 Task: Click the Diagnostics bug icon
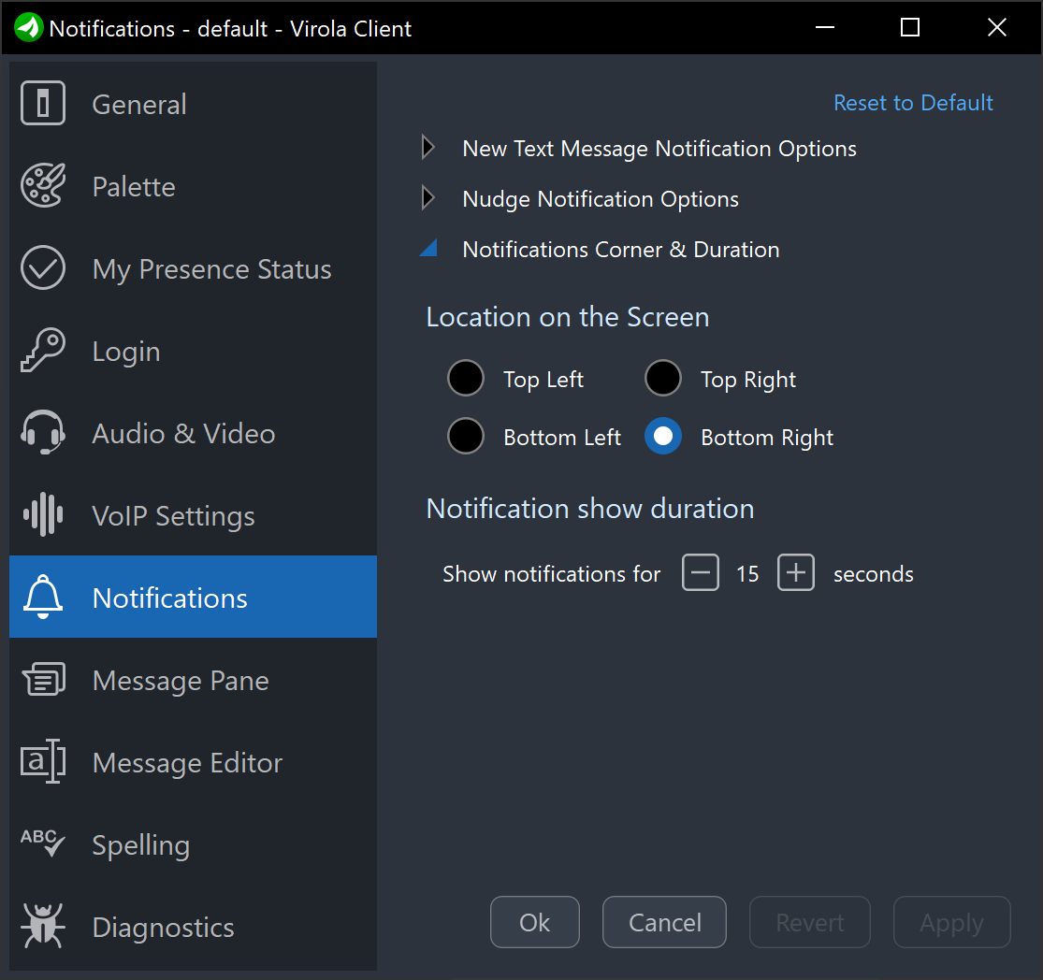point(43,927)
